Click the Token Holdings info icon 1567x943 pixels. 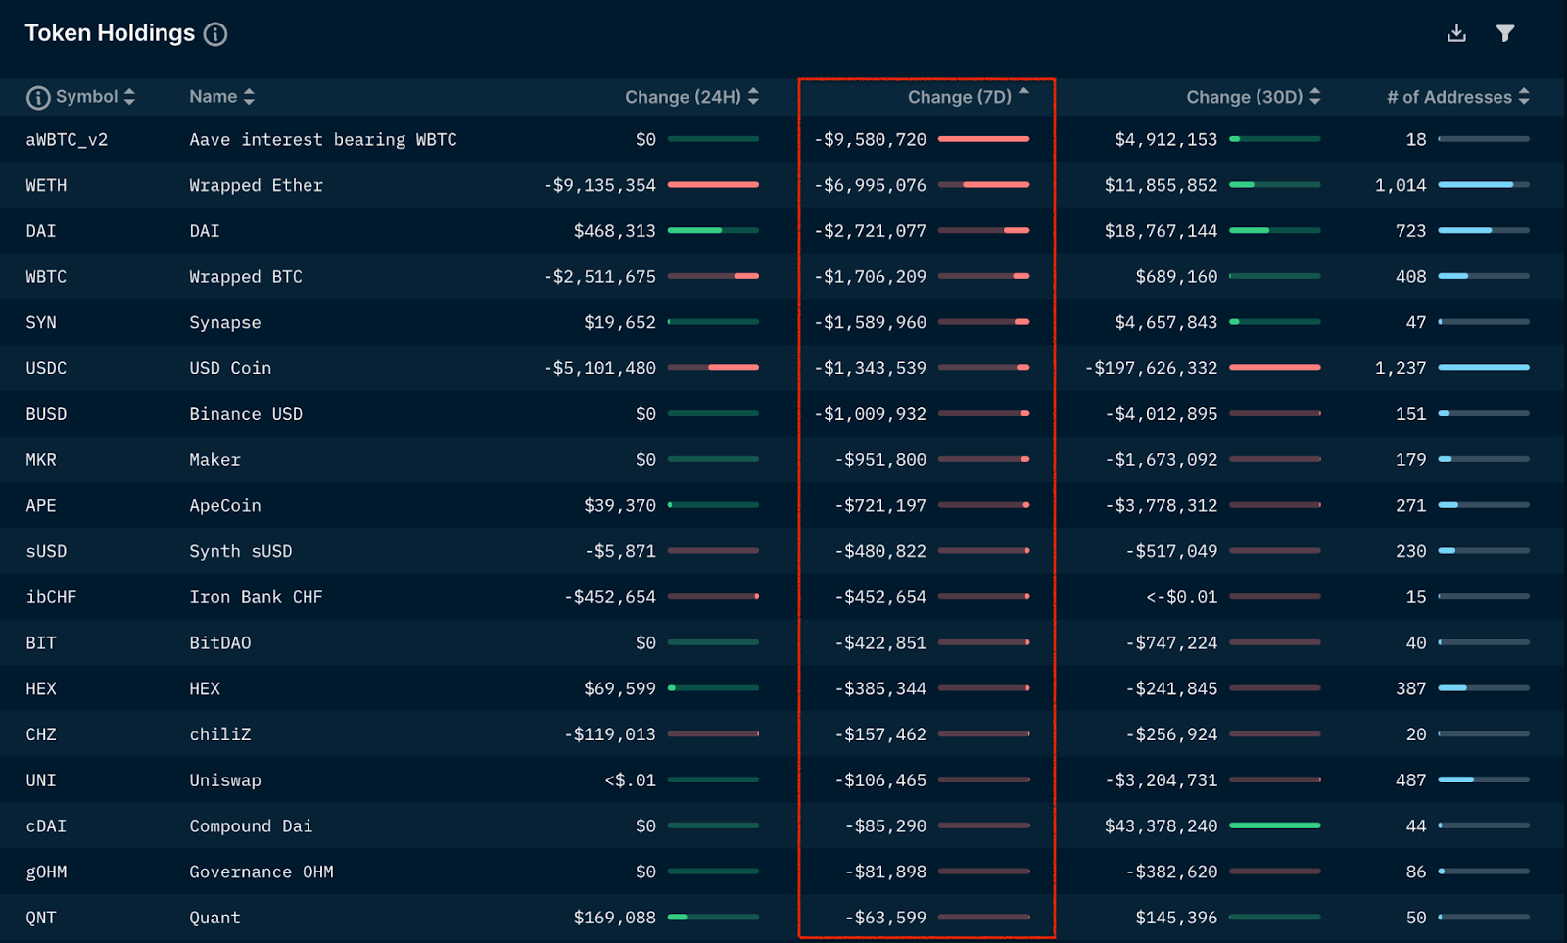coord(215,34)
